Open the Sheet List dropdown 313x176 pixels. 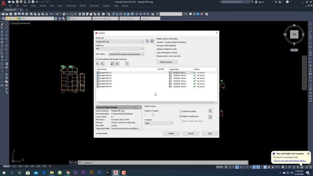point(120,42)
